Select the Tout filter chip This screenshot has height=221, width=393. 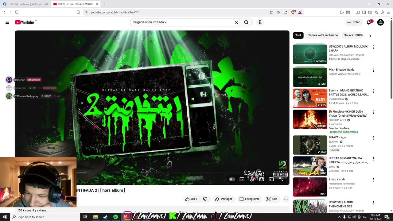pyautogui.click(x=298, y=35)
